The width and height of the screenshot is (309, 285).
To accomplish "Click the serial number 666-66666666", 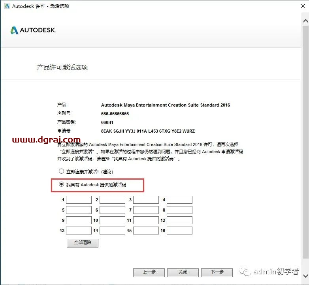I will 115,114.
